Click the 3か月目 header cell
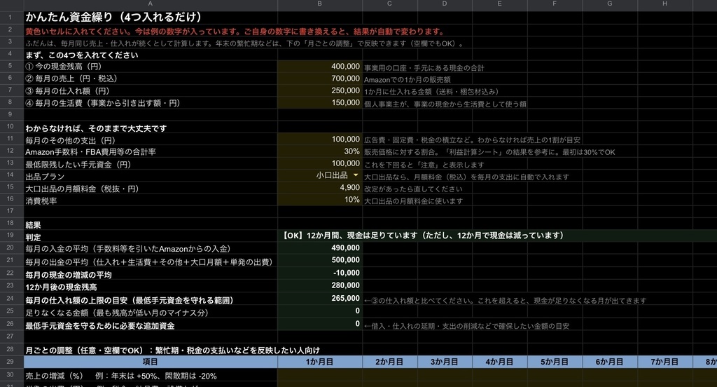 click(x=445, y=362)
